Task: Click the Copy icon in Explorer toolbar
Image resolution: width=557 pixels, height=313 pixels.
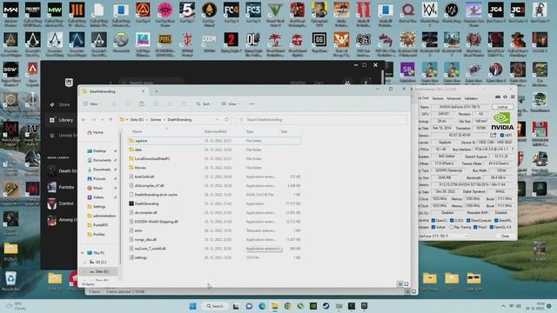Action: point(128,104)
